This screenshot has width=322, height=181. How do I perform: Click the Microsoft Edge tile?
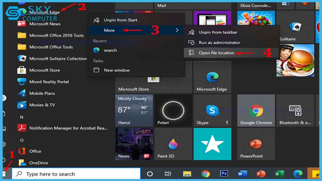coord(212,77)
